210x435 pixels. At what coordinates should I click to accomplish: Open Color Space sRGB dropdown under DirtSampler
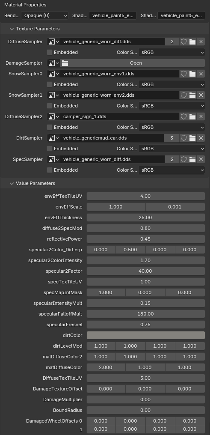[x=172, y=149]
